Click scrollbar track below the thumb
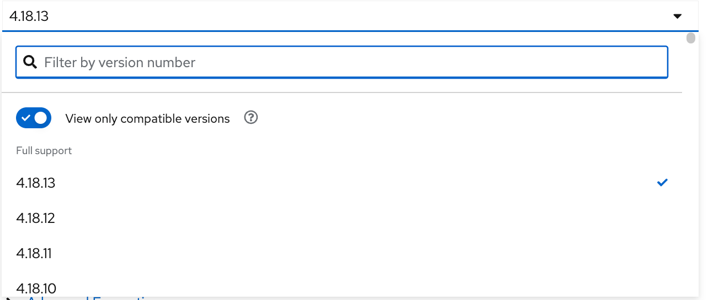708x300 pixels. pos(690,165)
